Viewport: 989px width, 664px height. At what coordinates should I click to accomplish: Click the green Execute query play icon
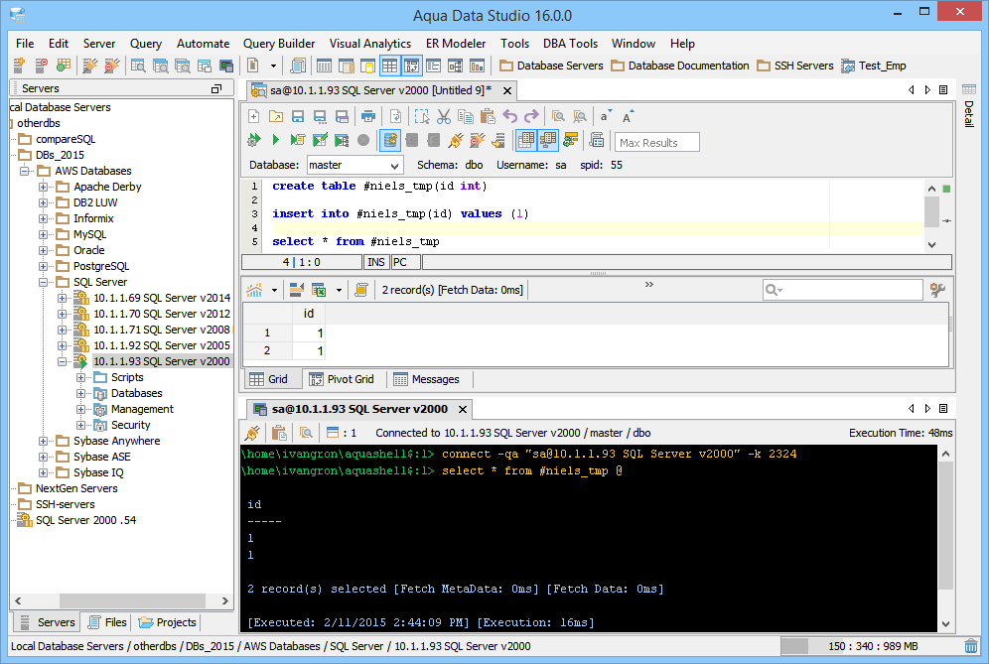pyautogui.click(x=276, y=140)
